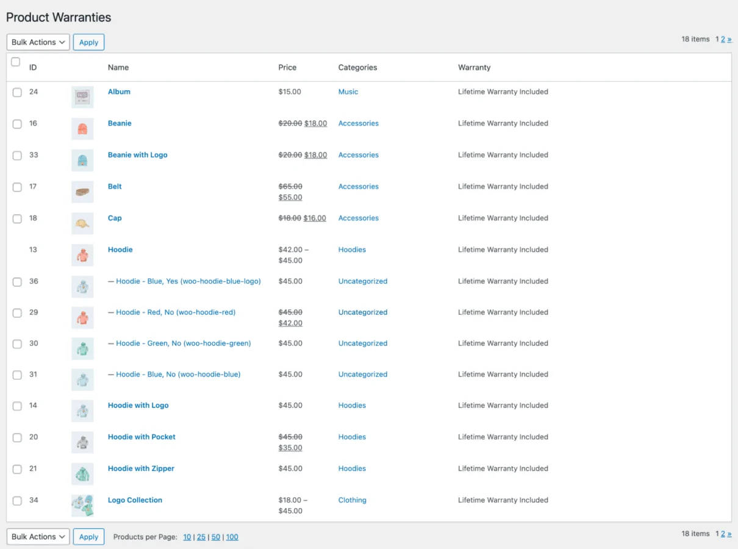Click the bottom next-page » arrow
The width and height of the screenshot is (738, 549).
tap(729, 534)
